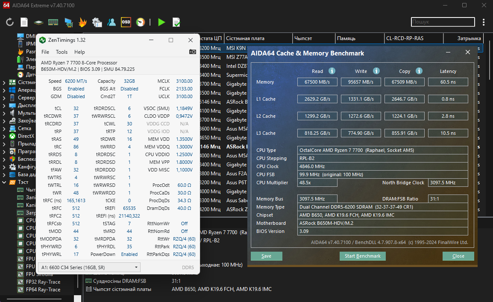The height and width of the screenshot is (302, 493).
Task: Expand the Сістэмн… tree node
Action: [x=4, y=82]
